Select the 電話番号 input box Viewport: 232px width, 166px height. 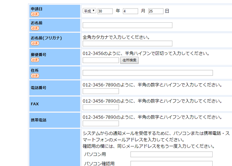tap(101, 91)
